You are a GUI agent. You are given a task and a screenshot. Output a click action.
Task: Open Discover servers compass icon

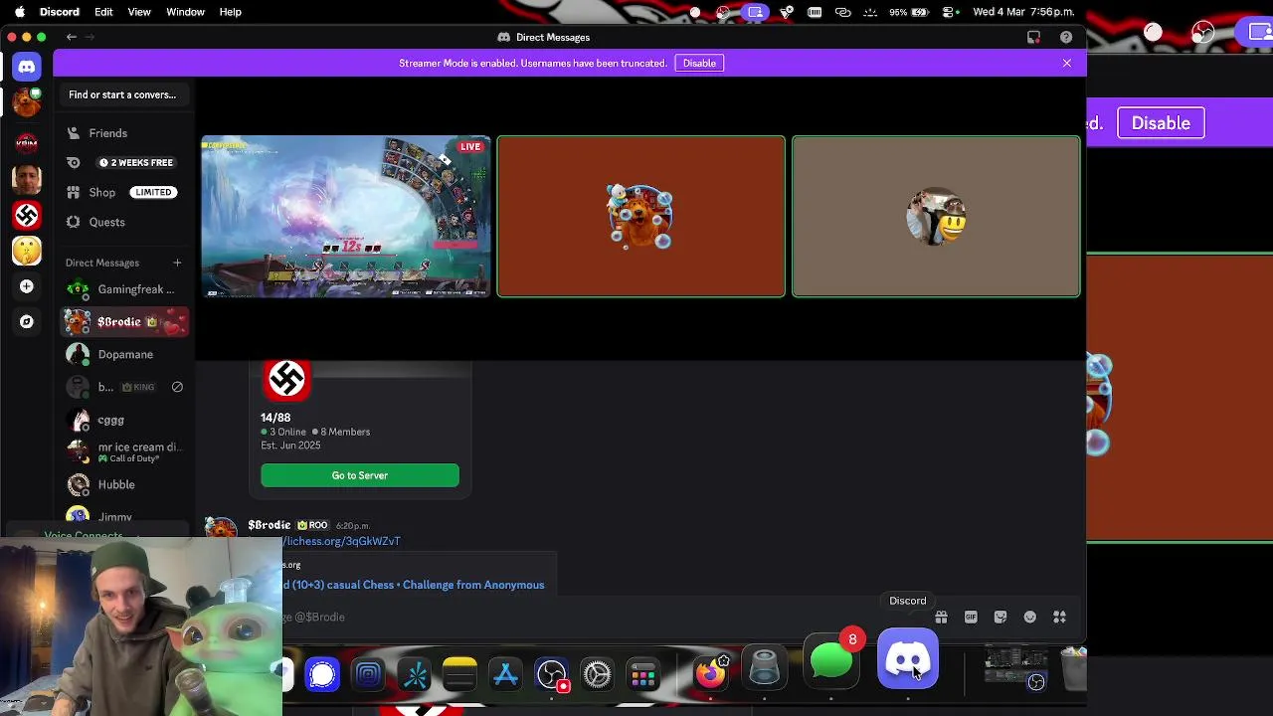point(27,322)
